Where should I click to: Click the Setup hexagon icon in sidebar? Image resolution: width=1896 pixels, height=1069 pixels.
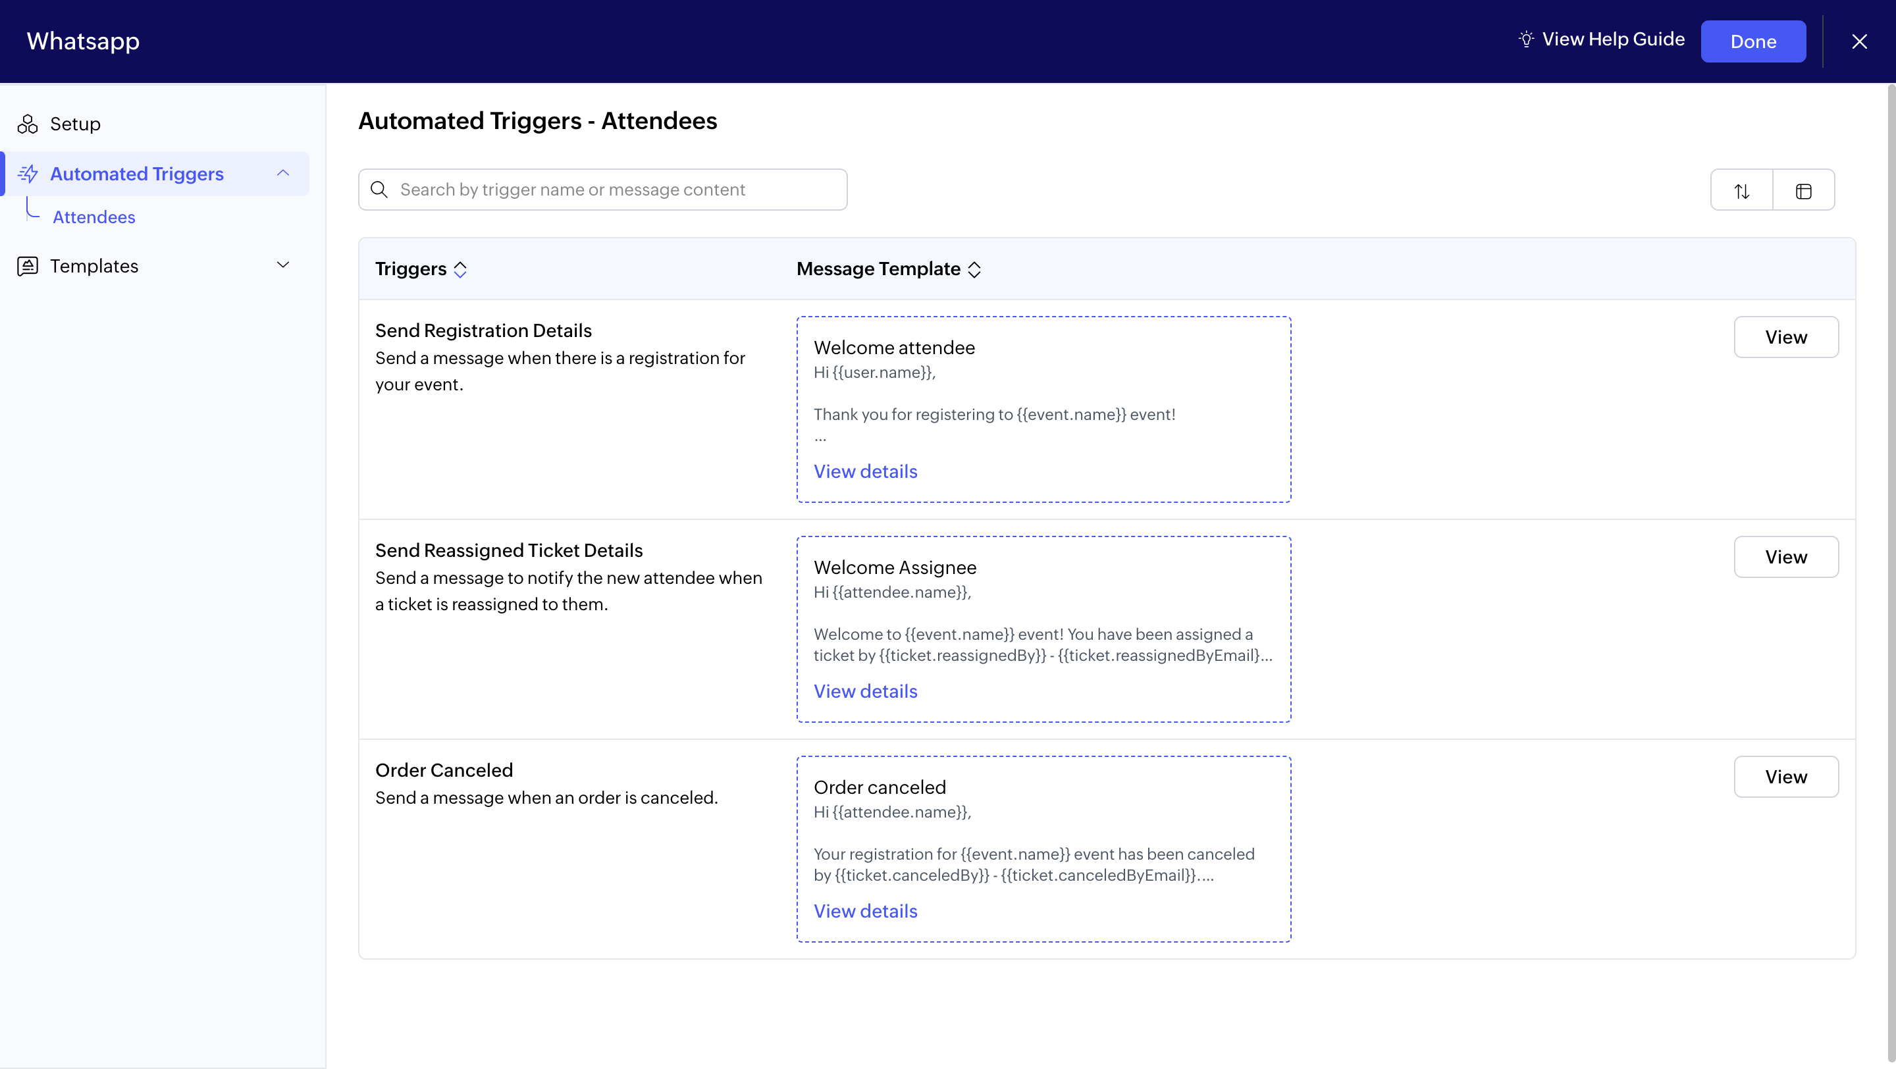(27, 124)
